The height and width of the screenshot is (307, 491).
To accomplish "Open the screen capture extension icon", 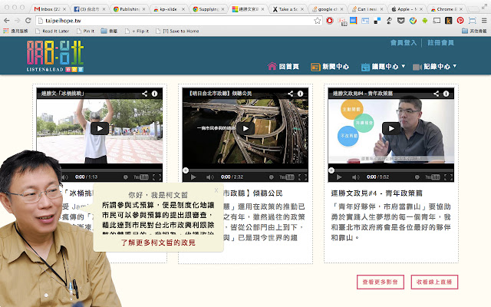I will coord(473,21).
